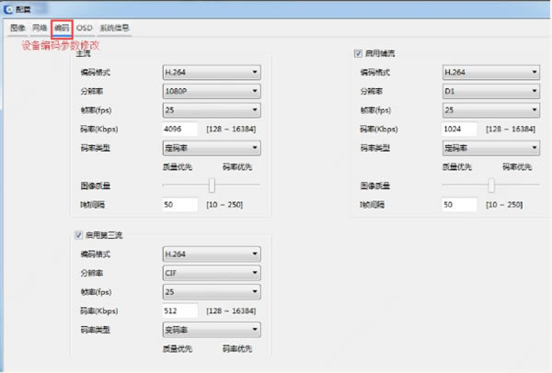Expand main stream 编码格式 H.264 dropdown
552x373 pixels.
pos(210,71)
